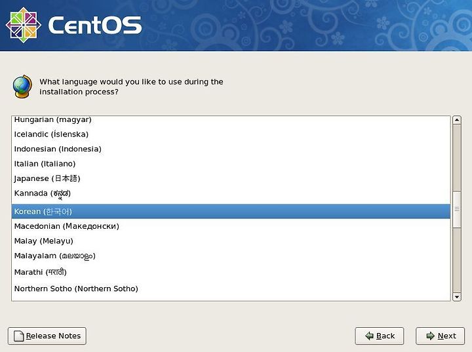Go back with the Back button
The height and width of the screenshot is (352, 472).
(380, 336)
